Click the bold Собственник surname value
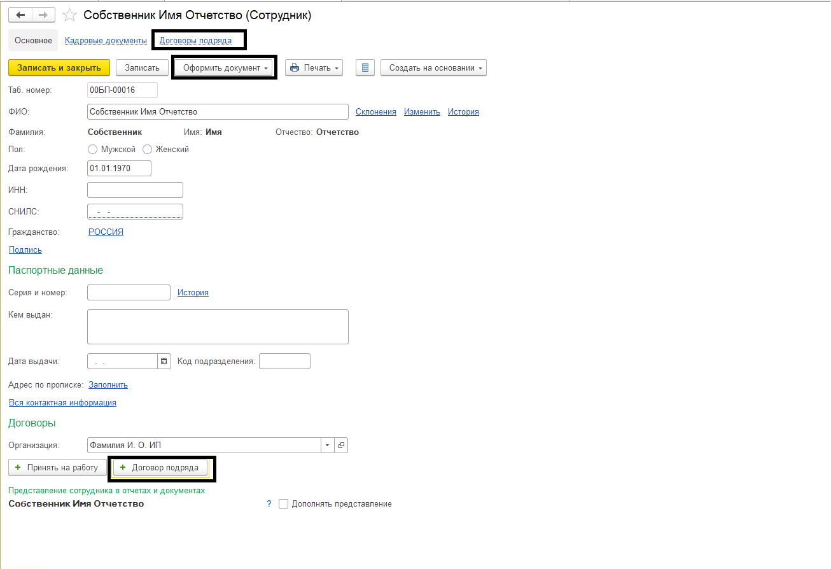Viewport: 831px width, 569px height. [115, 132]
